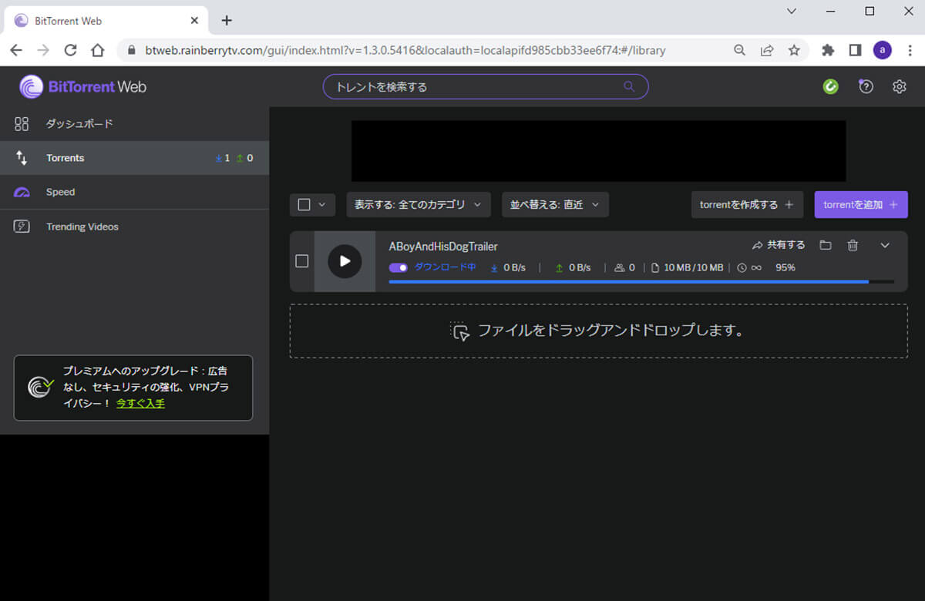The height and width of the screenshot is (601, 925).
Task: Select Torrents in the sidebar
Action: coord(134,158)
